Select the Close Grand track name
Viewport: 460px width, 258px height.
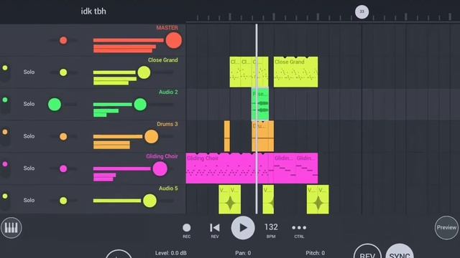pyautogui.click(x=163, y=60)
